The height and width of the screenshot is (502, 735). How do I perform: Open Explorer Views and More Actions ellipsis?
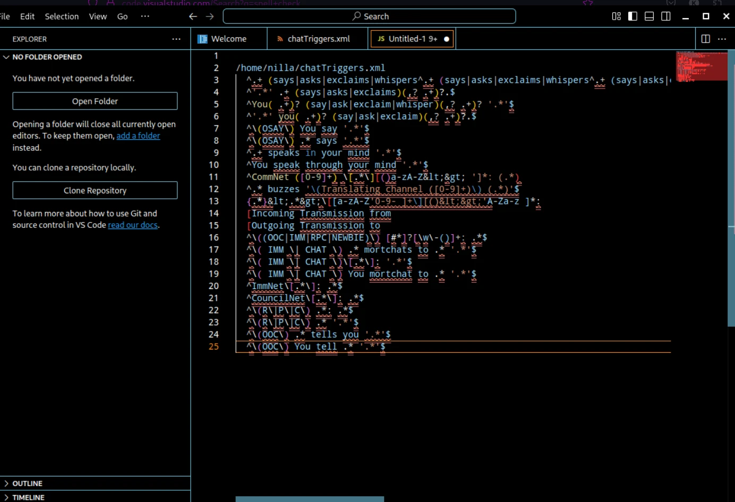click(x=176, y=39)
